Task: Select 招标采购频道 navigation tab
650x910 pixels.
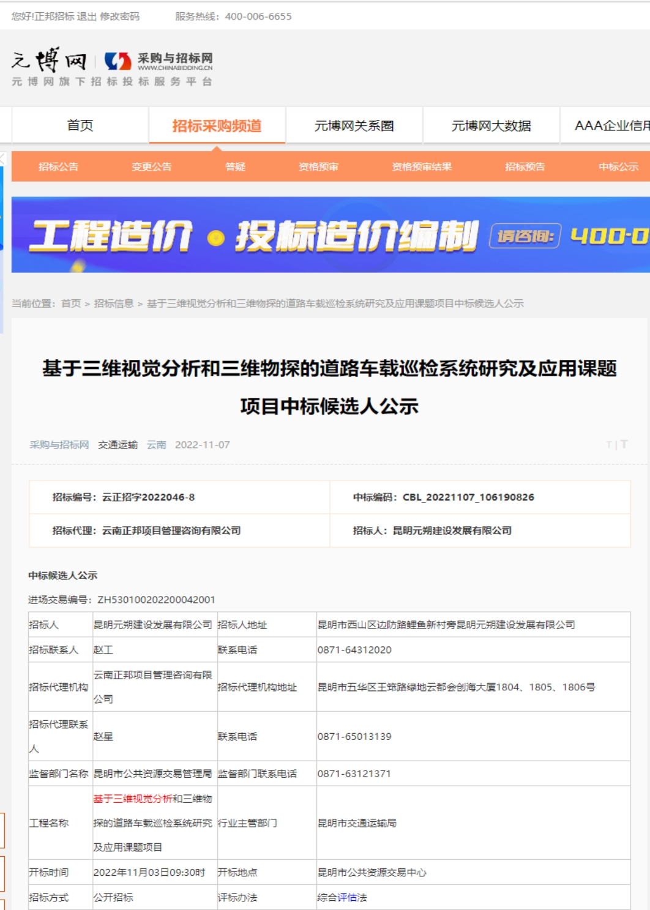Action: point(217,125)
